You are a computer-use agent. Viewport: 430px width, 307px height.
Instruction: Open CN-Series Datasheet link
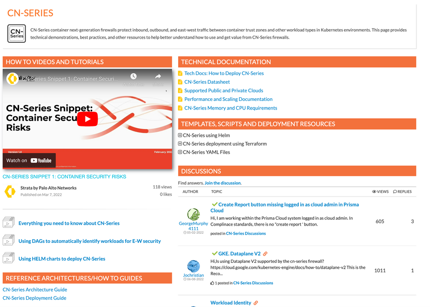point(207,82)
